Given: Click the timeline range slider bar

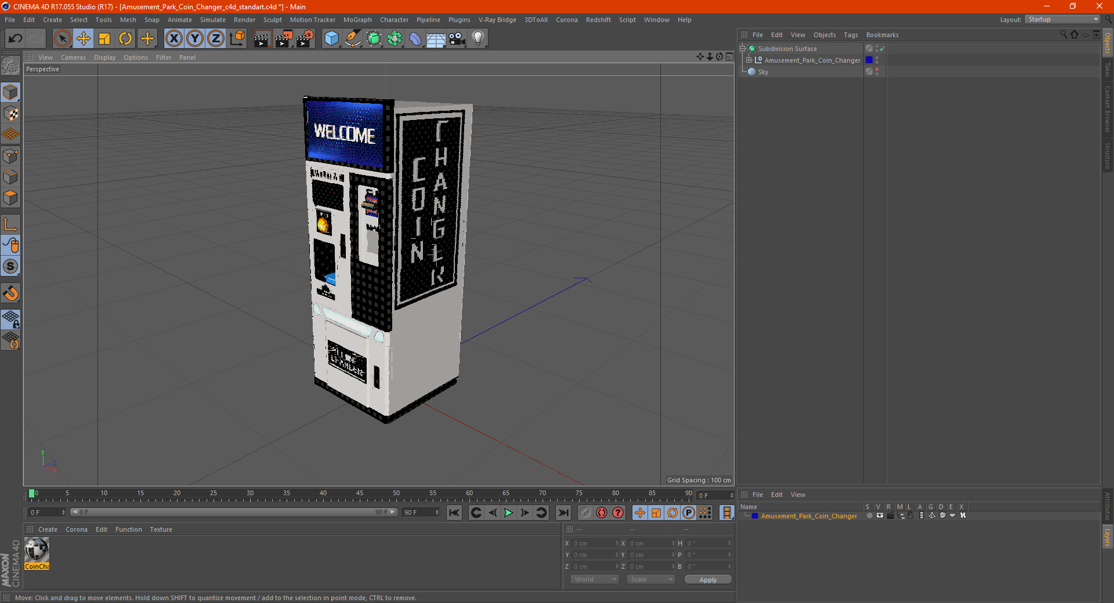Looking at the screenshot, I should click(234, 512).
